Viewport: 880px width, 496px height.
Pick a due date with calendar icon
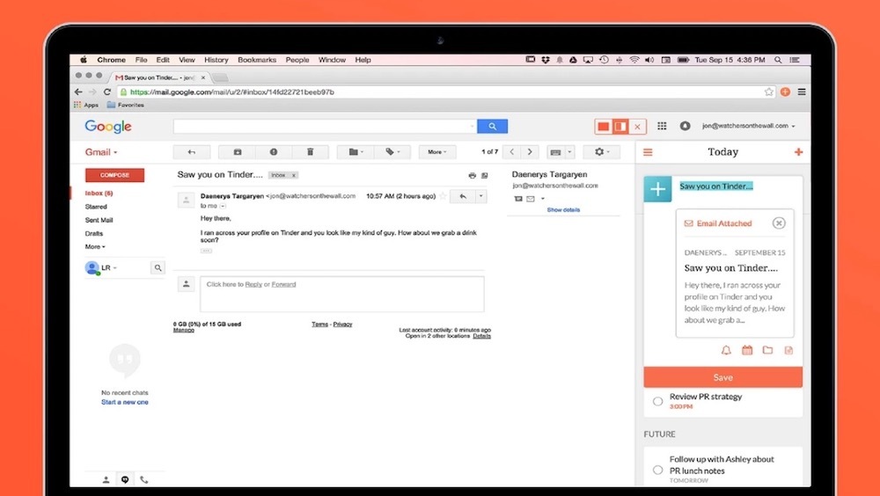click(x=747, y=351)
